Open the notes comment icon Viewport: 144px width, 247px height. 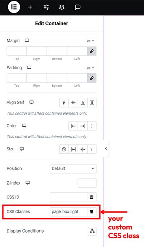pyautogui.click(x=78, y=7)
